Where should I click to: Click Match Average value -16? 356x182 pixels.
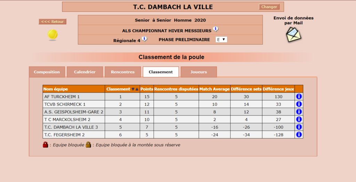pos(215,127)
